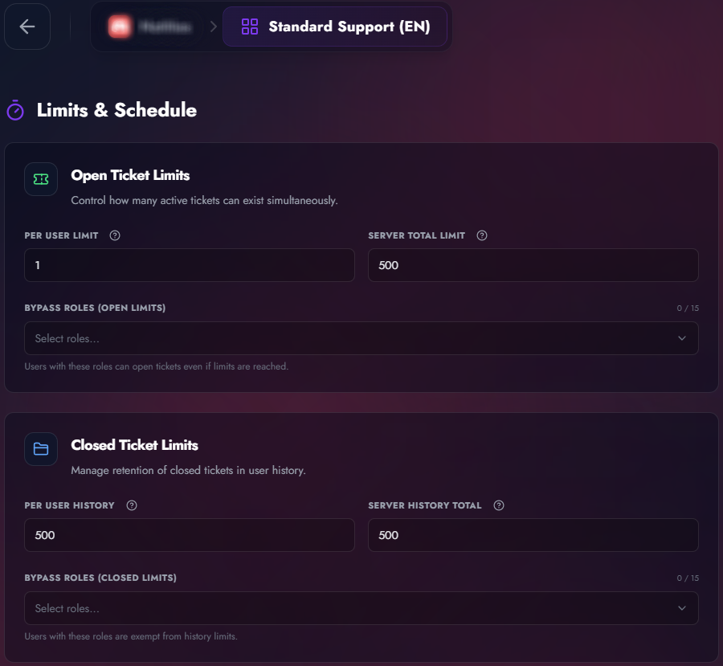Viewport: 723px width, 666px height.
Task: Click the Per User History help icon
Action: 132,505
